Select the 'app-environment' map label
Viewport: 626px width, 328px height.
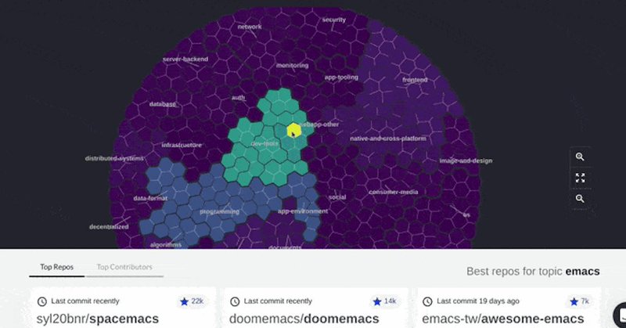303,211
